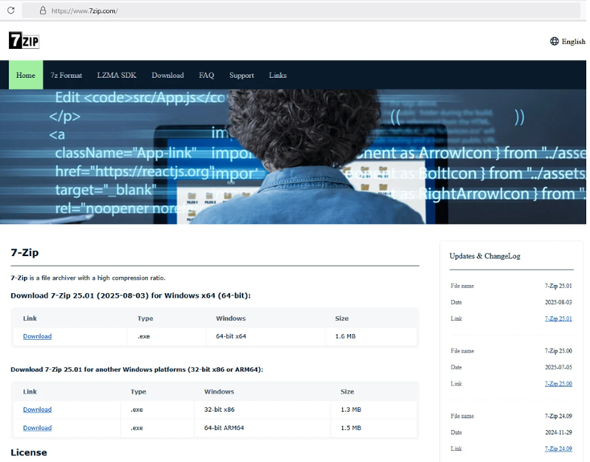The height and width of the screenshot is (462, 590).
Task: Go to the LZMA SDK page
Action: tap(117, 75)
